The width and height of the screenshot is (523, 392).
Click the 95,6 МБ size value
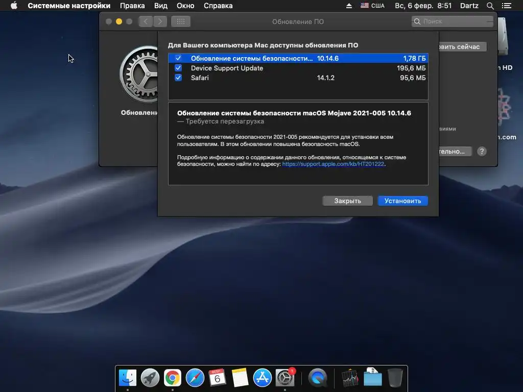pyautogui.click(x=413, y=78)
